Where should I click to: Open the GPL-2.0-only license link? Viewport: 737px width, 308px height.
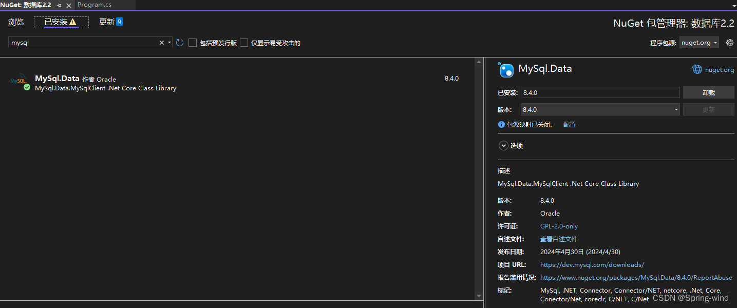pos(559,226)
